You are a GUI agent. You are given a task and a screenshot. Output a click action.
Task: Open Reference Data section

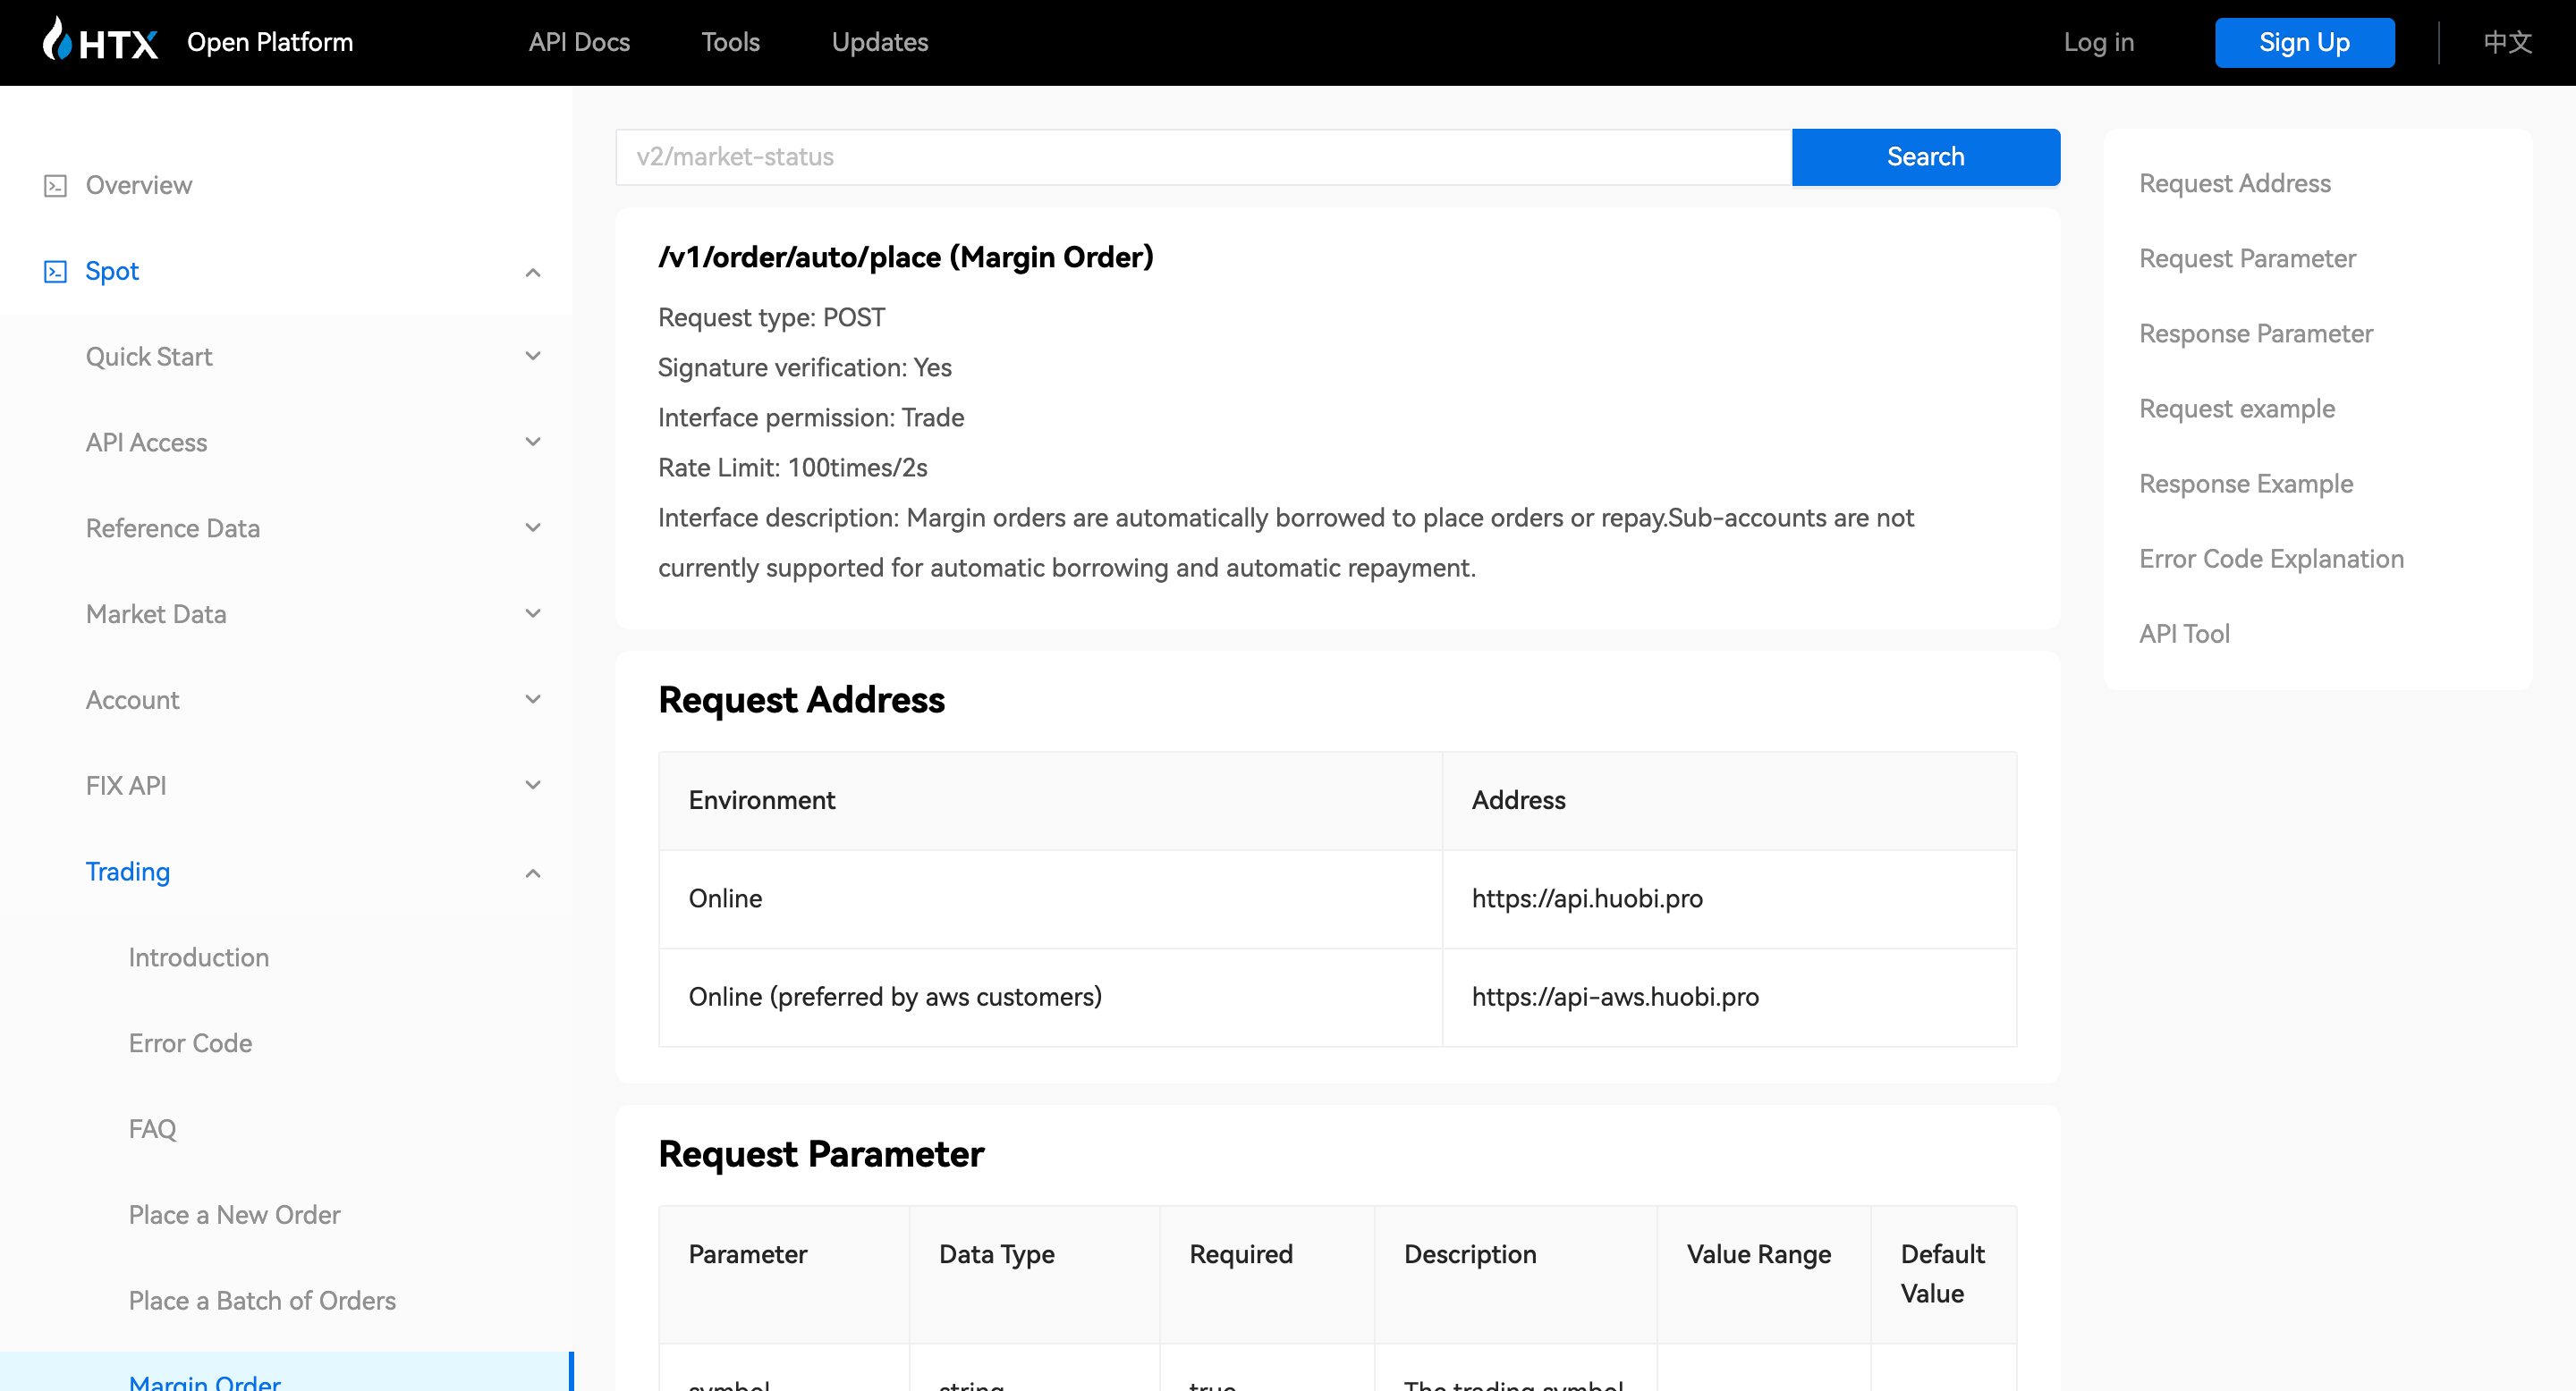pos(173,528)
